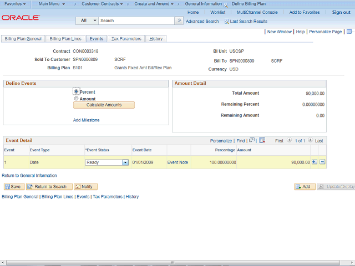Click the Personalize link in Event Detail

coord(221,141)
